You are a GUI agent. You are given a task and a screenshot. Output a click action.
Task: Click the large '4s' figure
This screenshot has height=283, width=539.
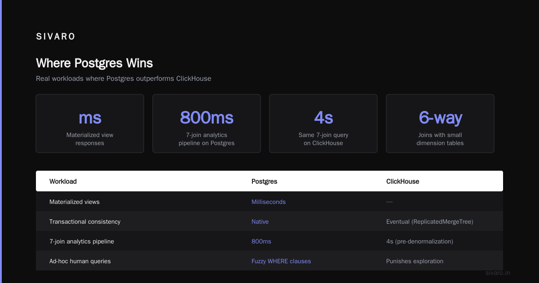(x=323, y=117)
